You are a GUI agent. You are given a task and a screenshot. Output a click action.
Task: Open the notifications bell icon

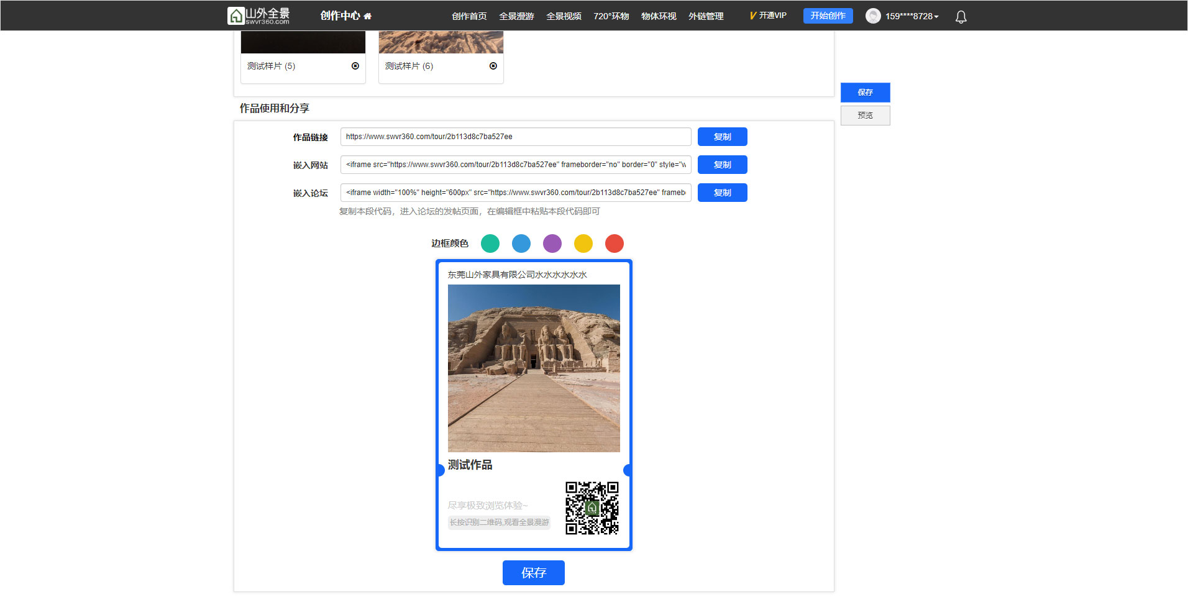coord(961,17)
